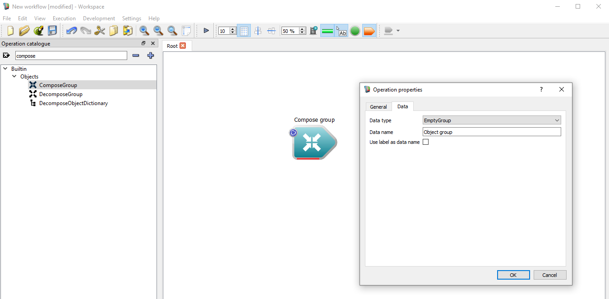Click the vertical align operations icon
The width and height of the screenshot is (609, 299).
pyautogui.click(x=258, y=31)
